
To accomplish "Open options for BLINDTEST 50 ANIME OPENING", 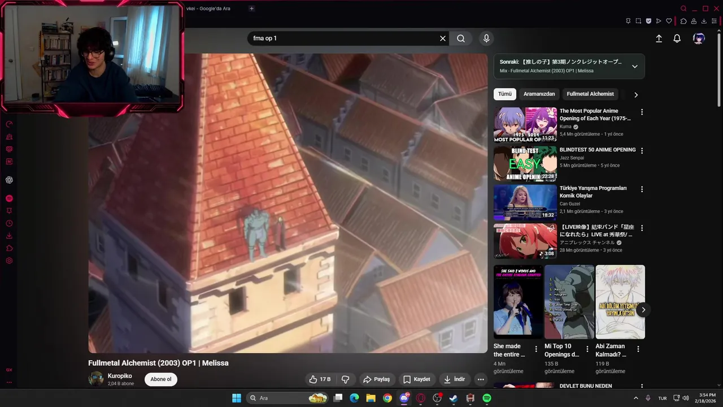I will click(642, 151).
